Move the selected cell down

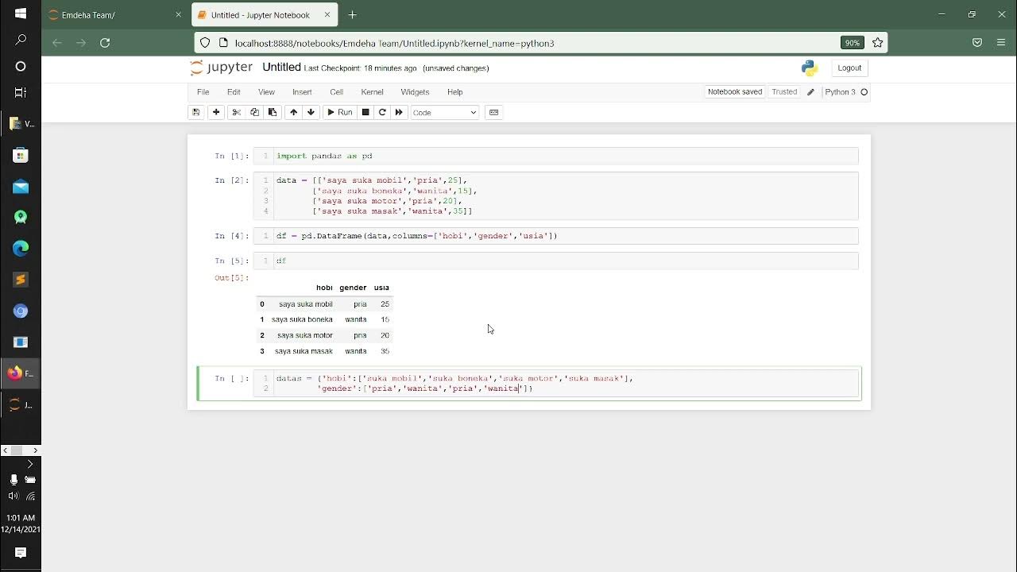(311, 112)
